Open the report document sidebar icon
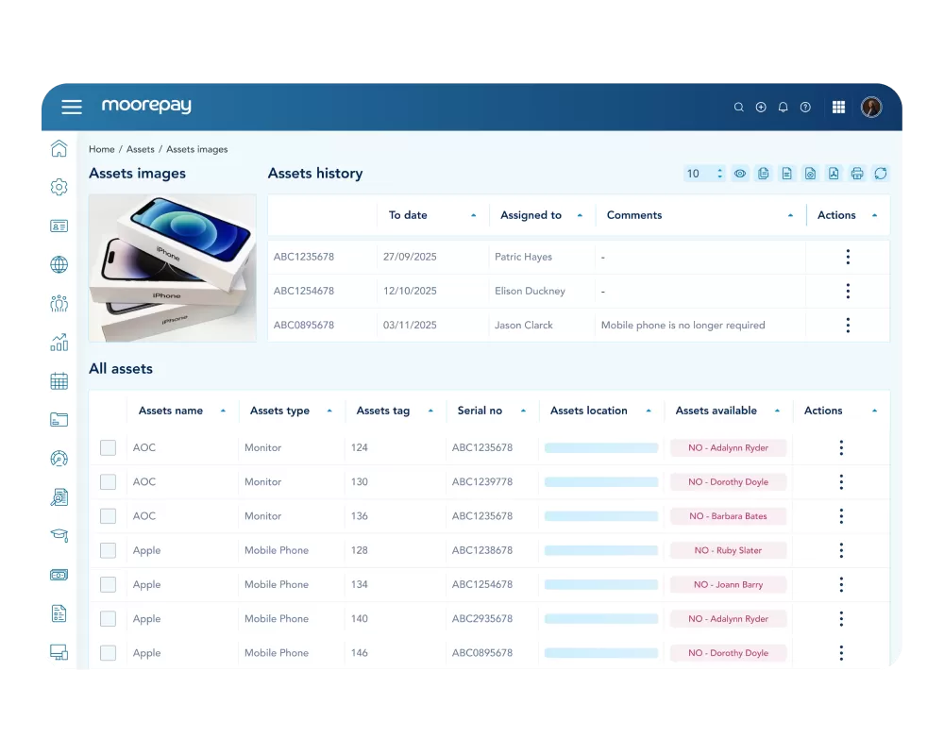The height and width of the screenshot is (755, 944). 59,613
